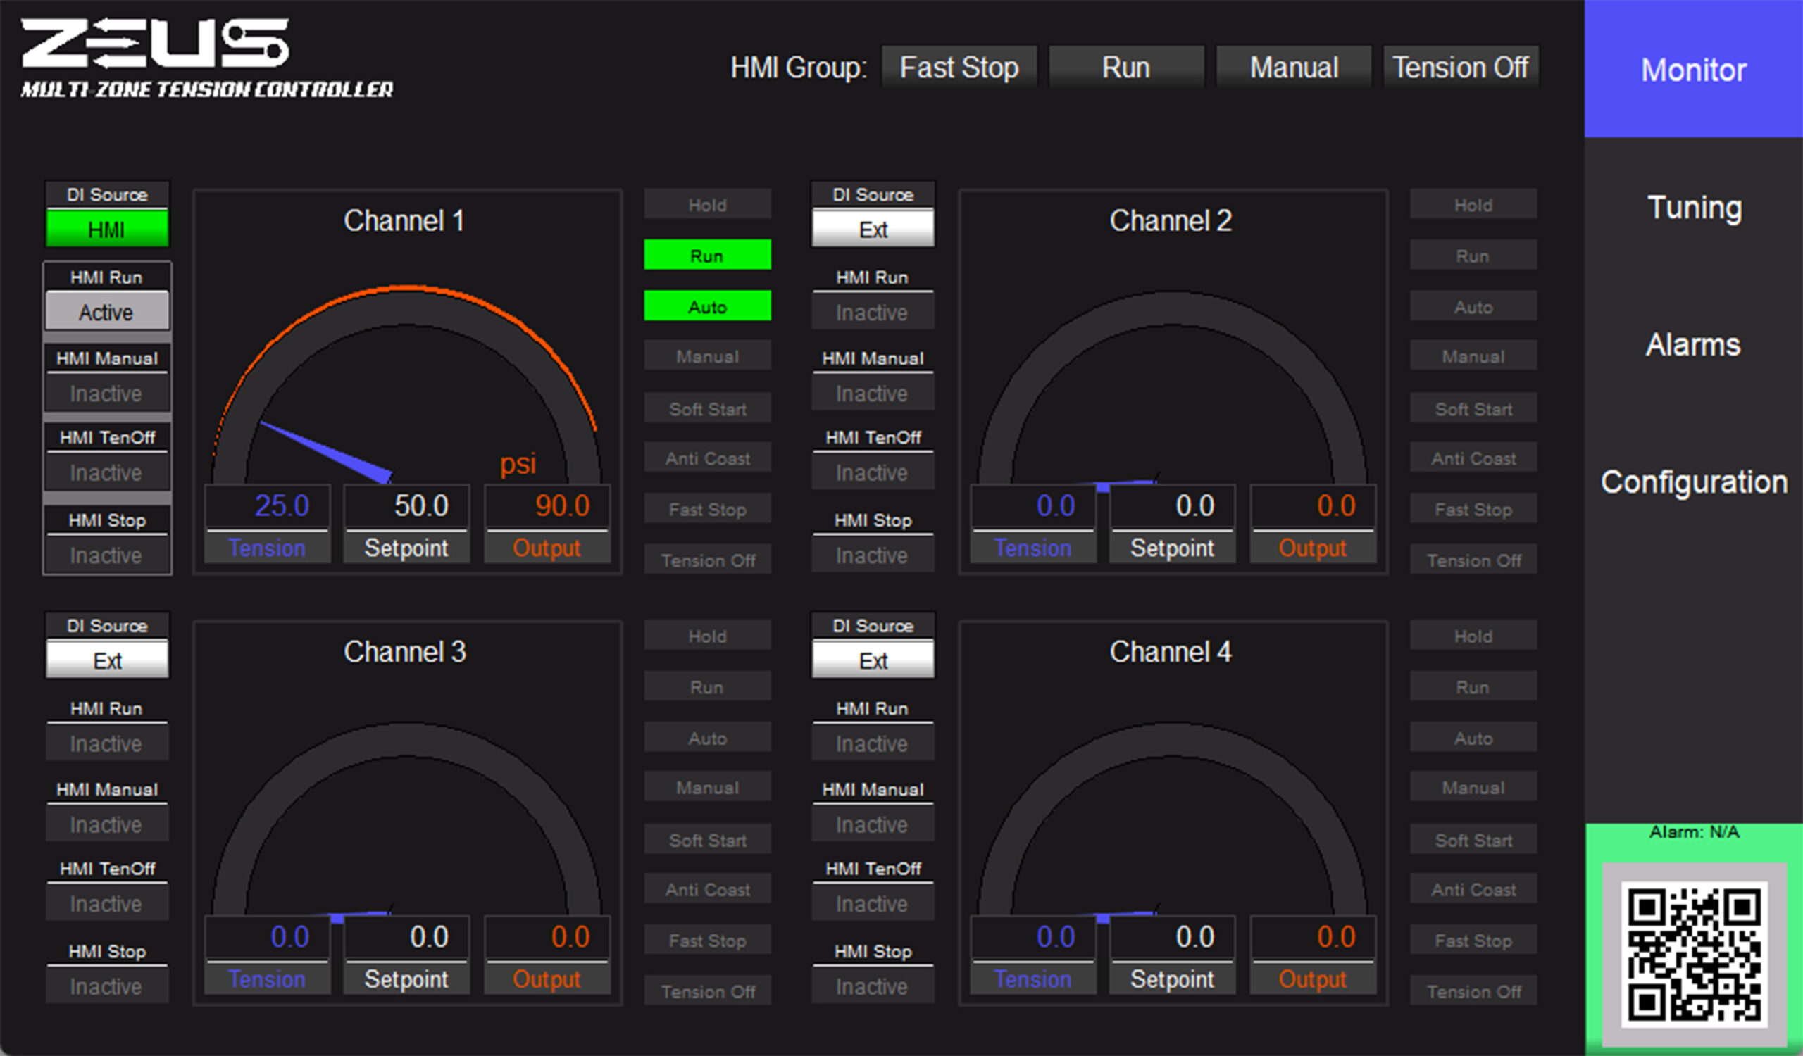The width and height of the screenshot is (1803, 1056).
Task: Toggle Channel 3 HMI Manual Inactive
Action: coord(107,824)
